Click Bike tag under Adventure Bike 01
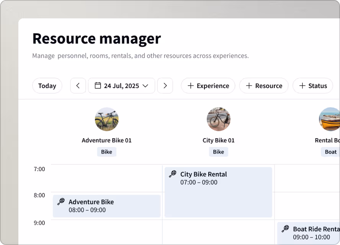This screenshot has width=340, height=245. point(107,152)
